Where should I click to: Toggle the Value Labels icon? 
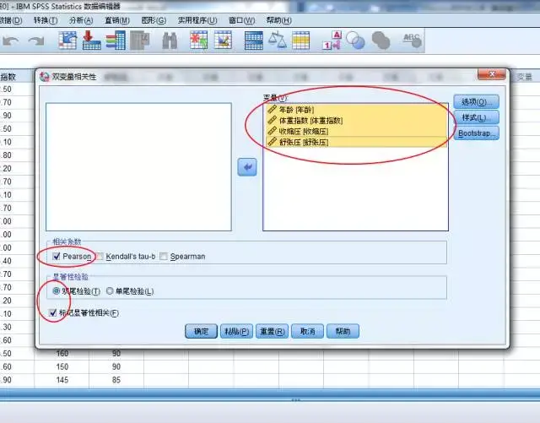(x=332, y=41)
